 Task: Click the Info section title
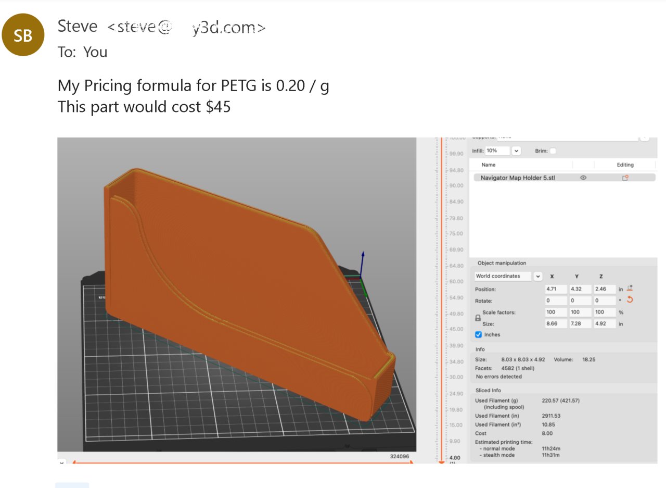[x=480, y=349]
